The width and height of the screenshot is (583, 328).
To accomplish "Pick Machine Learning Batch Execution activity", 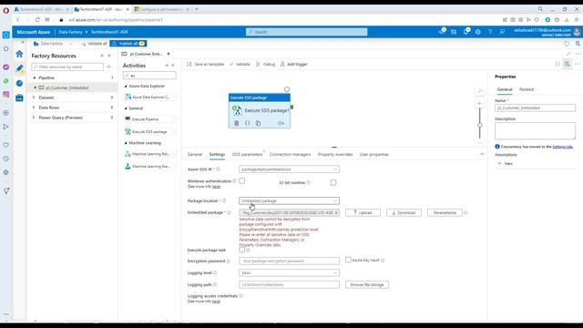I will pyautogui.click(x=148, y=154).
